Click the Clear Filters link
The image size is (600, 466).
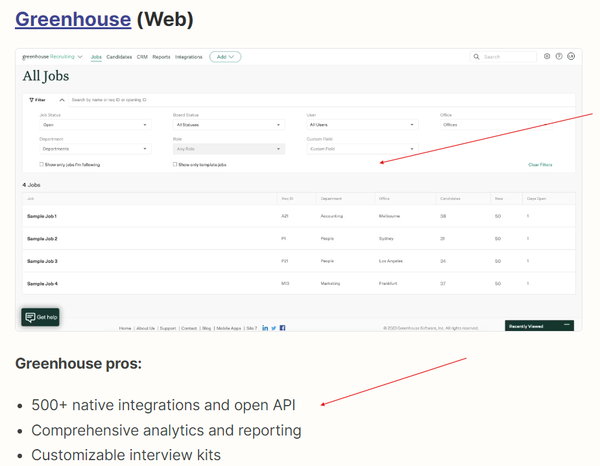coord(540,165)
